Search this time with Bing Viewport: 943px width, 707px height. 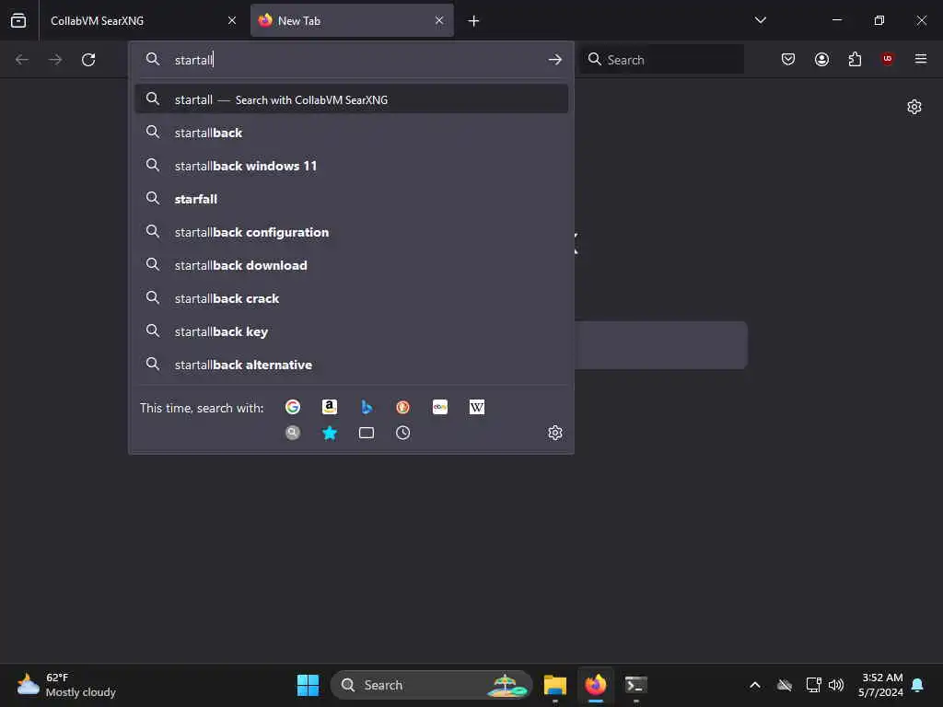point(367,407)
